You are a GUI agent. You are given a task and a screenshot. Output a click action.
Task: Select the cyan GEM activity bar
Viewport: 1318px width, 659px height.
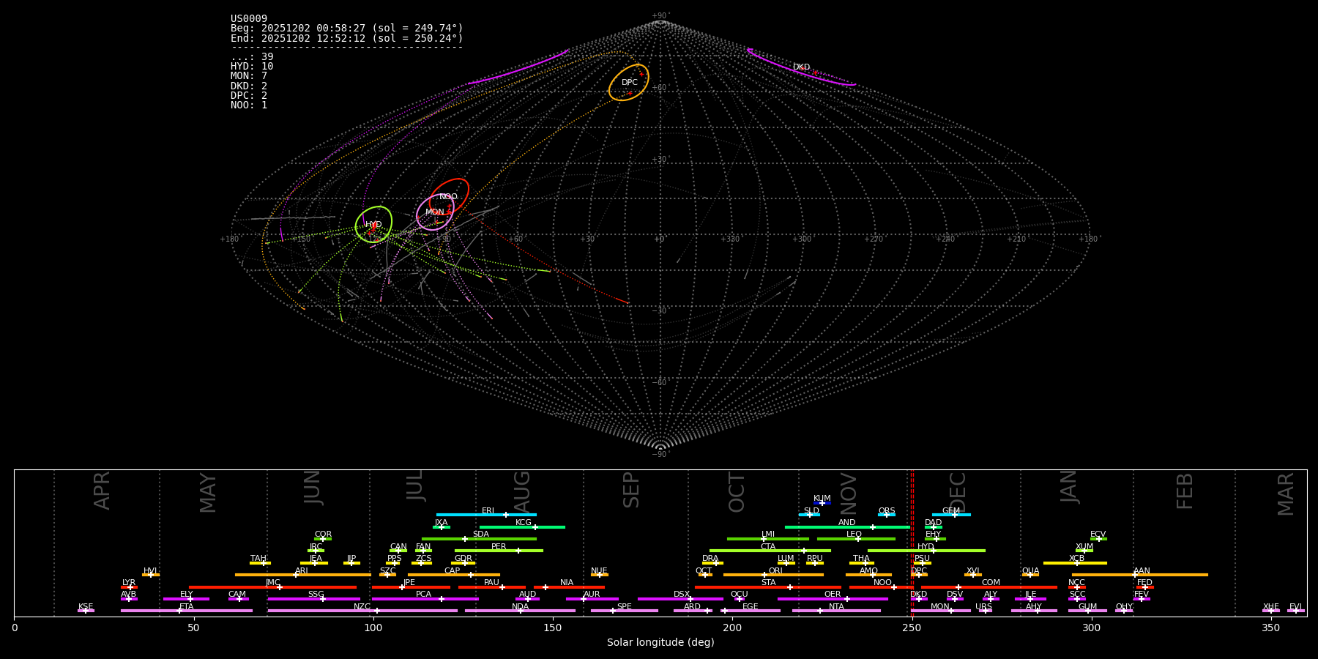point(951,515)
